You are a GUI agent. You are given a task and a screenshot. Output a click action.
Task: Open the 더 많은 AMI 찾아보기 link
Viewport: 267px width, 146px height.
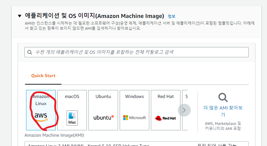[x=223, y=111]
